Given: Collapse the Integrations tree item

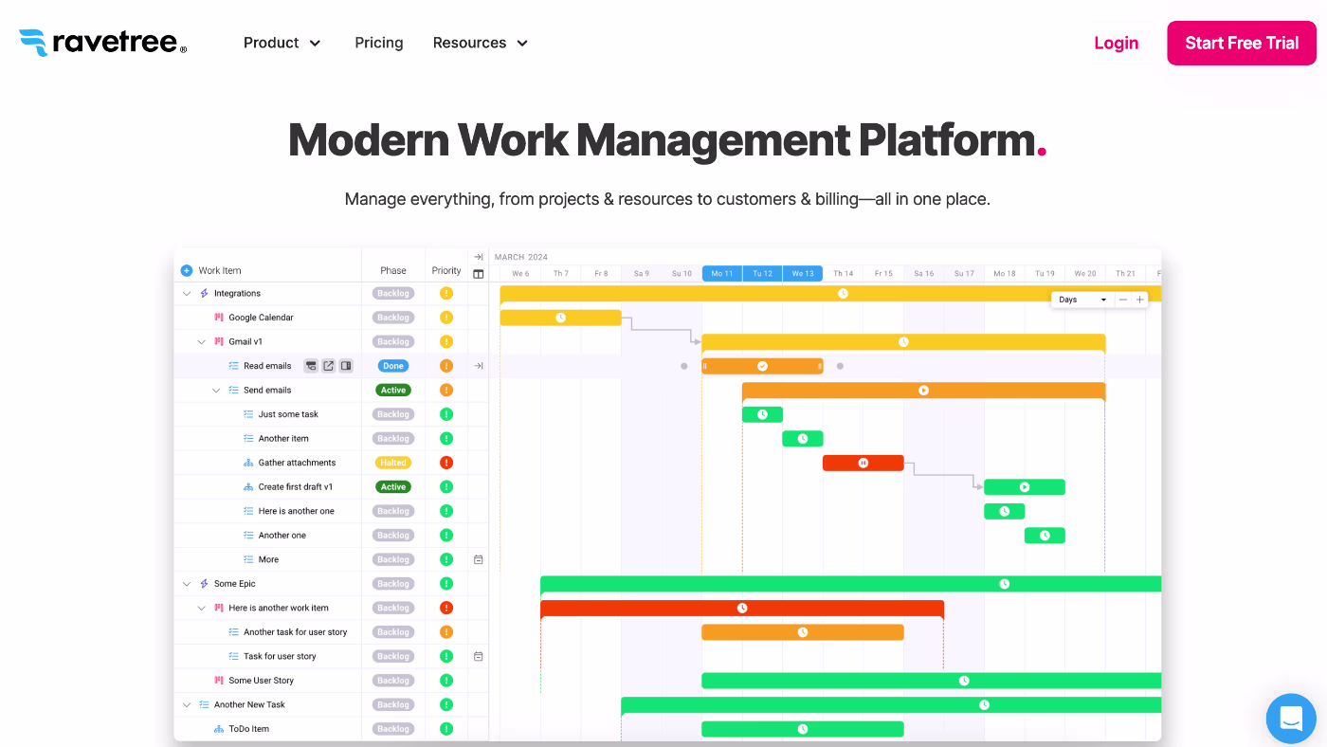Looking at the screenshot, I should click(187, 294).
